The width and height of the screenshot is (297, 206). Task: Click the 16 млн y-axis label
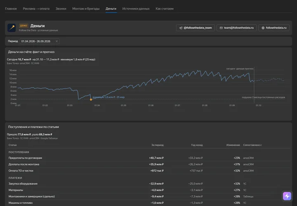pos(13,70)
